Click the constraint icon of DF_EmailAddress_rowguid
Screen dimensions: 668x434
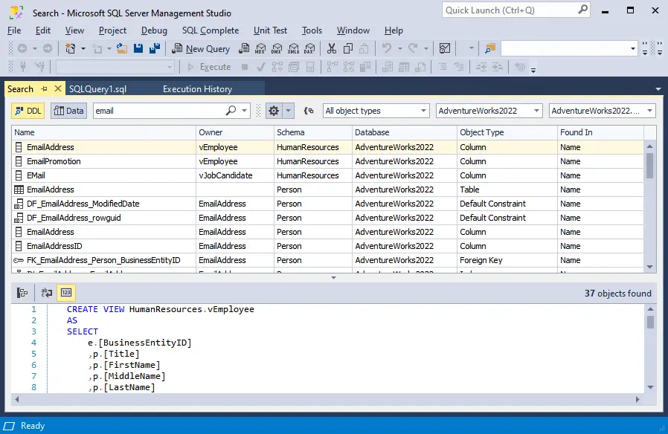(x=19, y=218)
